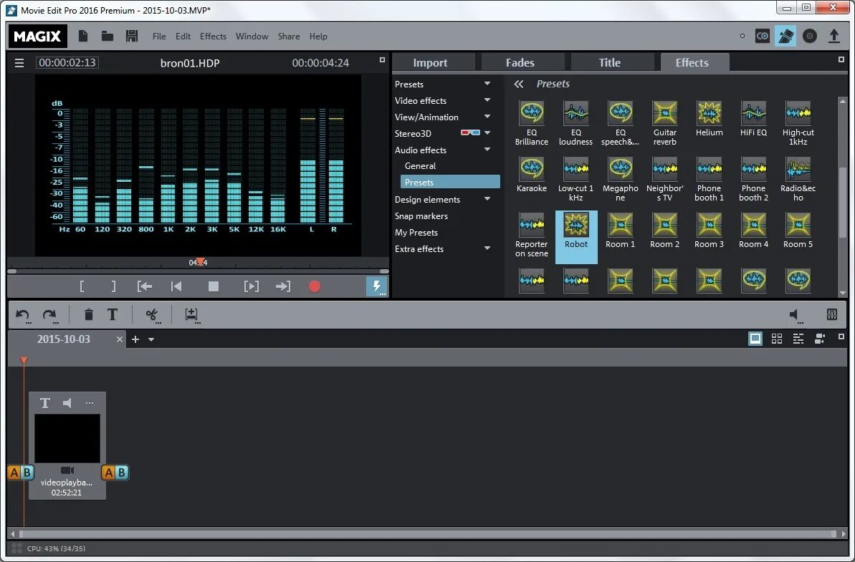Pick the Megaphone preset
Viewport: 855px width, 562px height.
(620, 180)
